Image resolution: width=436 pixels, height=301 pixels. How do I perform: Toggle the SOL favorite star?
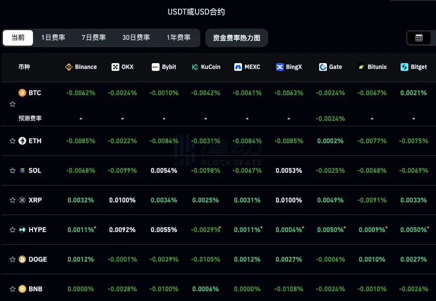pyautogui.click(x=13, y=170)
